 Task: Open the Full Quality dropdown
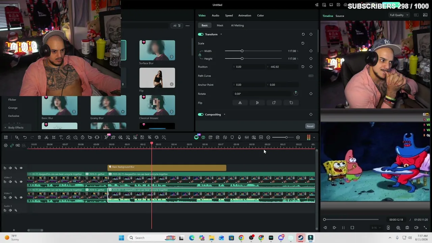(x=399, y=15)
